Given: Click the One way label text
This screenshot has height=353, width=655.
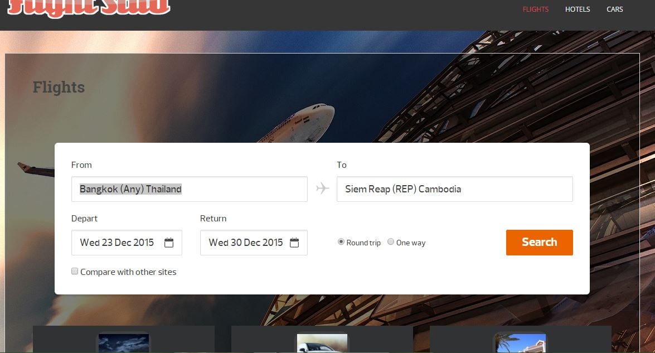Looking at the screenshot, I should pyautogui.click(x=411, y=243).
